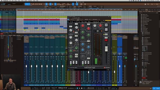The image size is (160, 90).
Task: Toggle the Gate button in the dynamics section
Action: pyautogui.click(x=76, y=56)
